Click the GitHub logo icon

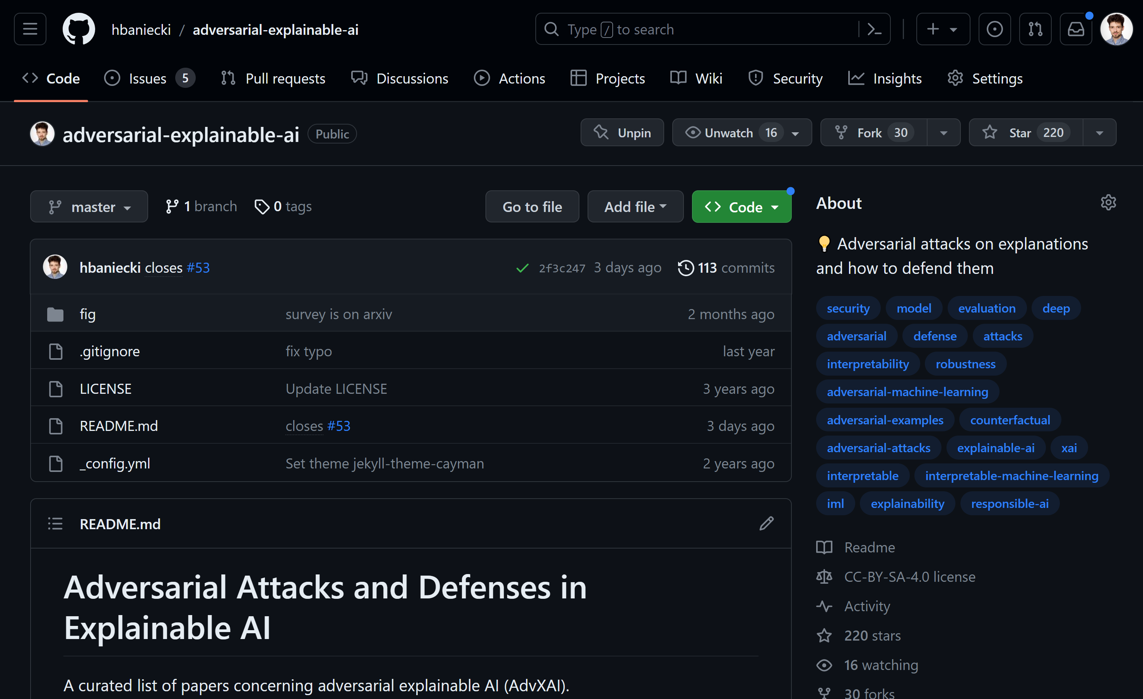[79, 29]
